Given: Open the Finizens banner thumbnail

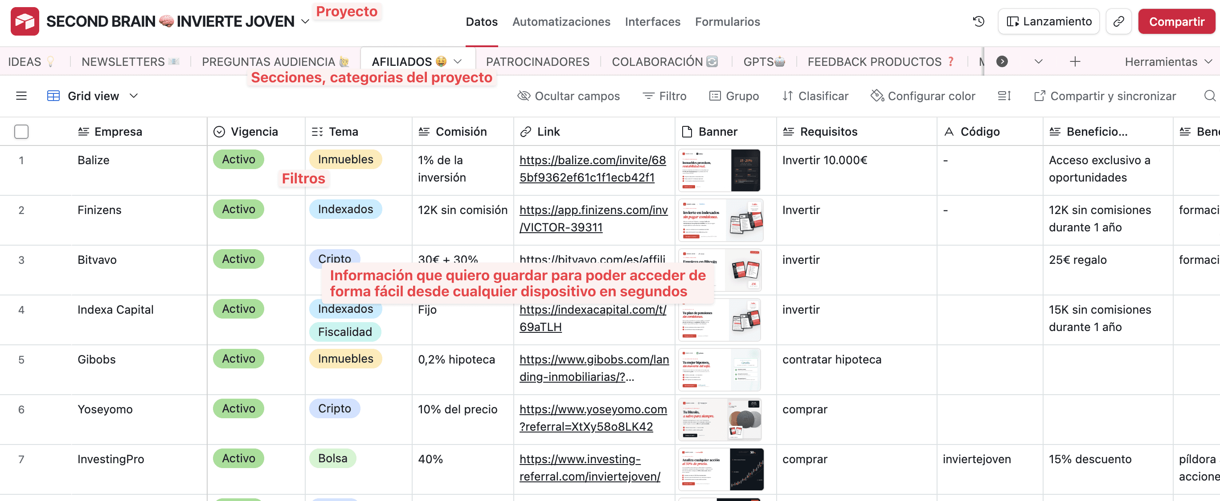Looking at the screenshot, I should pos(721,220).
